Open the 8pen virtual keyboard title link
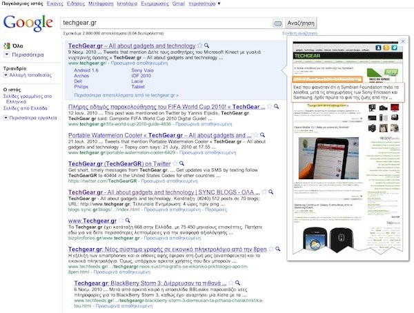This screenshot has width=414, height=313. 168,249
